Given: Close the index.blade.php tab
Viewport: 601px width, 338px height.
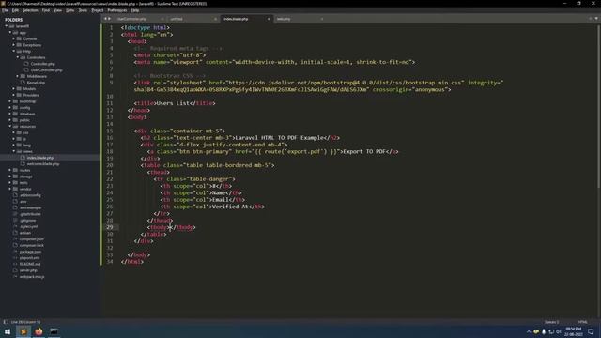Looking at the screenshot, I should click(x=269, y=19).
